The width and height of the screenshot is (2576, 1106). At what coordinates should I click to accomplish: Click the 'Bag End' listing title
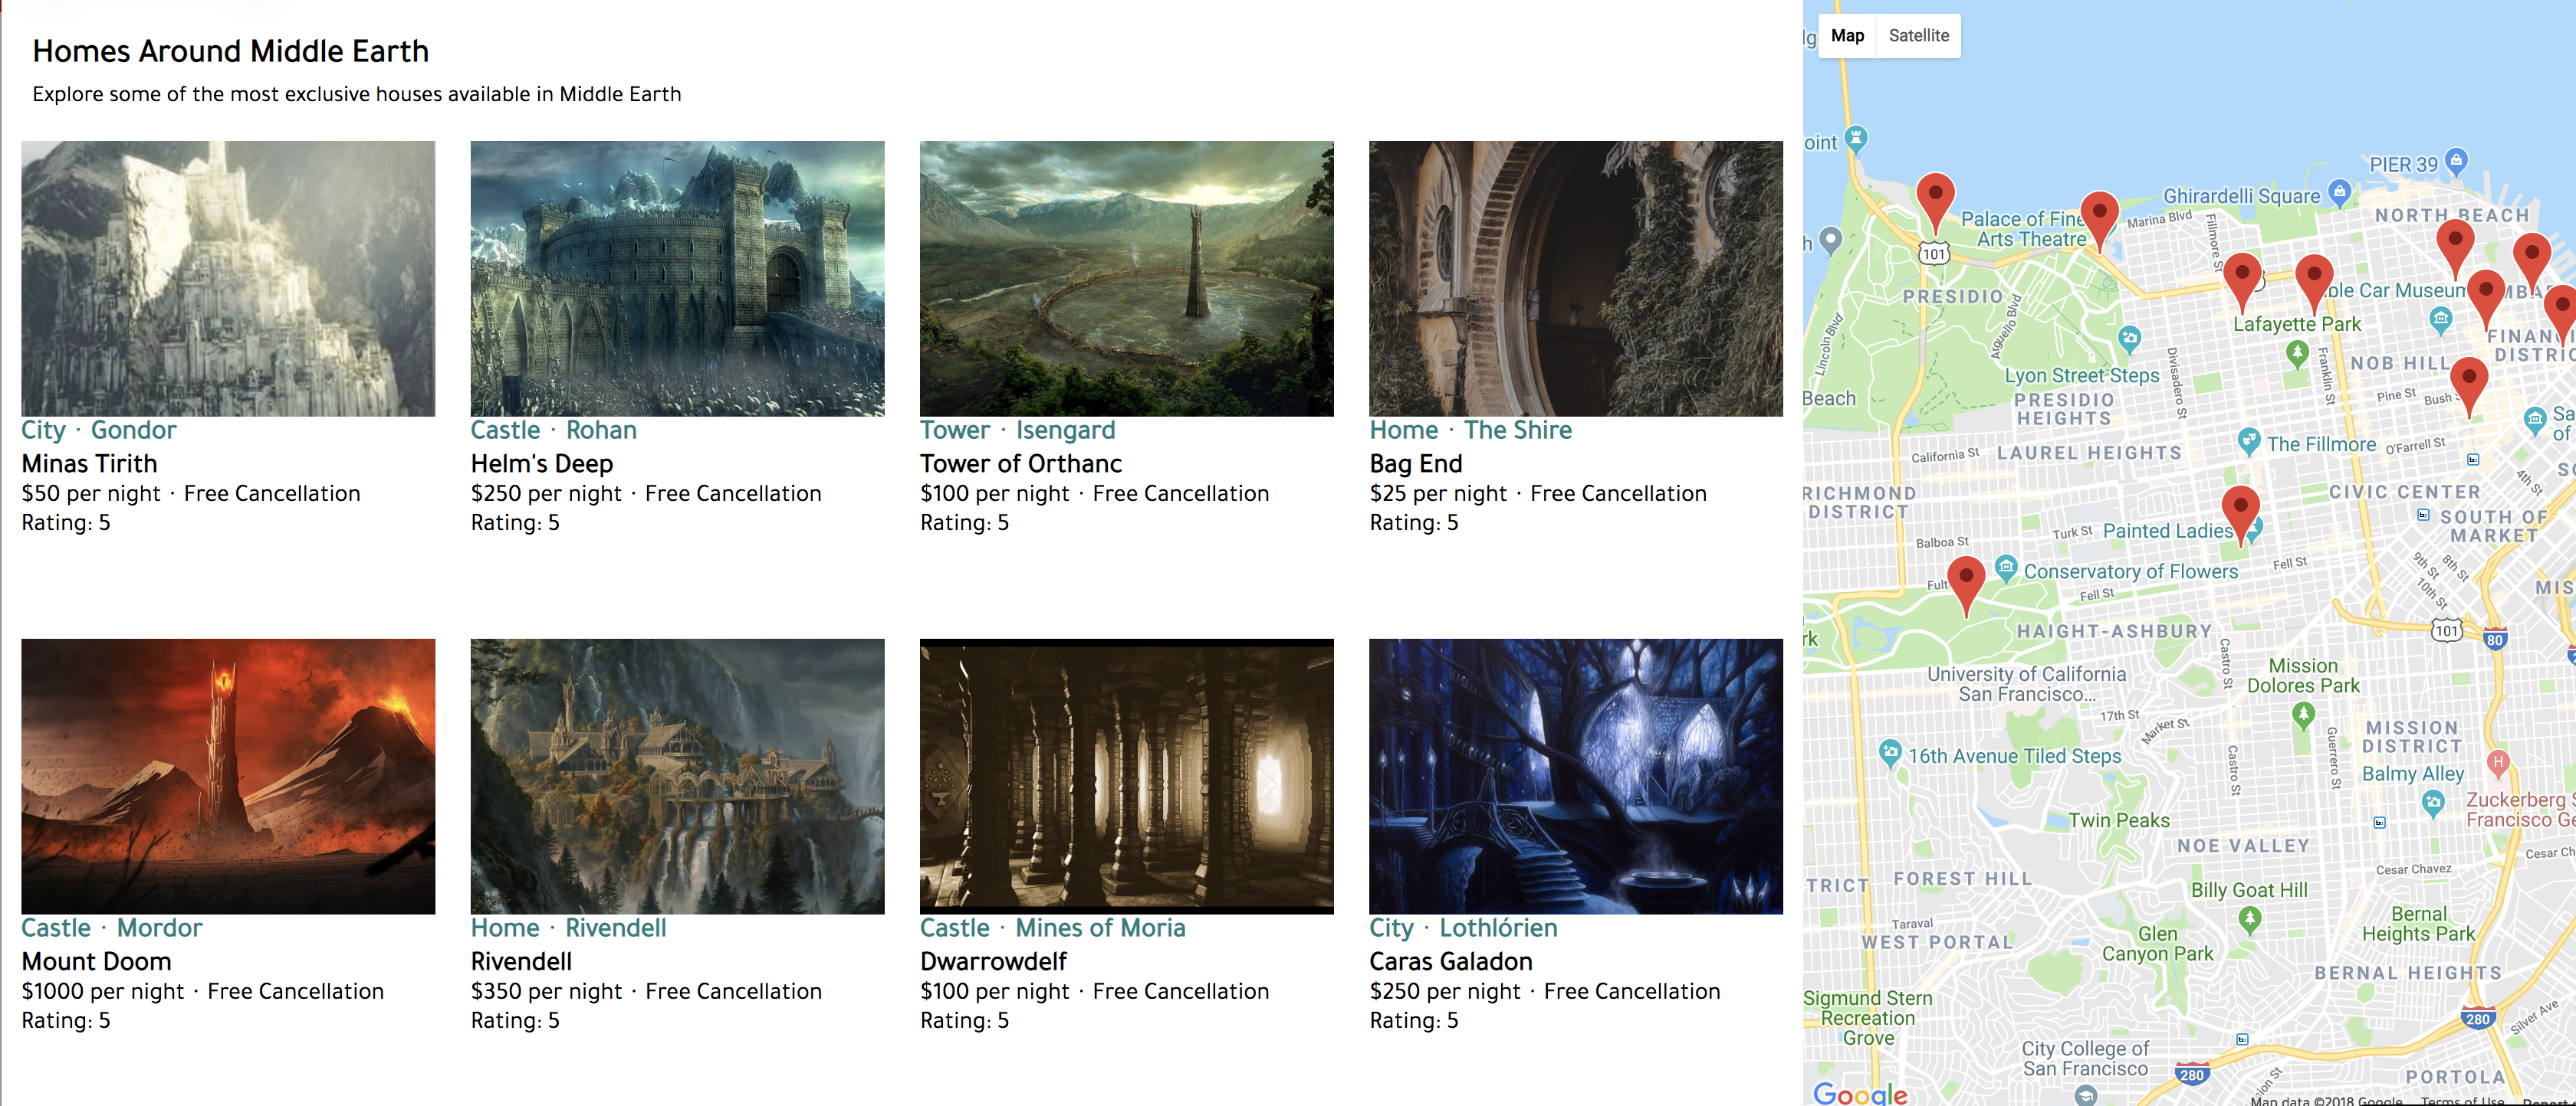pyautogui.click(x=1415, y=463)
